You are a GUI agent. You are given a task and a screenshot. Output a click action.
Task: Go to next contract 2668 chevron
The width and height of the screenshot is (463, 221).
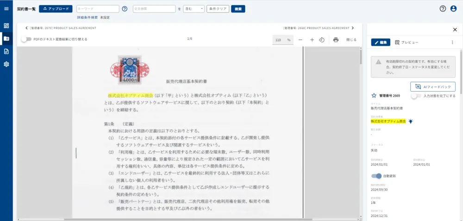(353, 28)
